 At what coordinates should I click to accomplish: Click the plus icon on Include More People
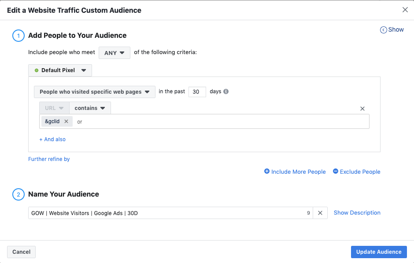click(266, 172)
